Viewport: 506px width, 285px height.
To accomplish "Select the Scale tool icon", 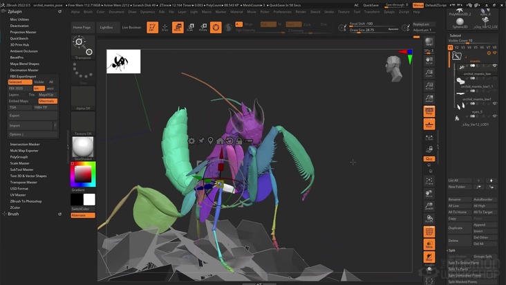I will tap(190, 27).
